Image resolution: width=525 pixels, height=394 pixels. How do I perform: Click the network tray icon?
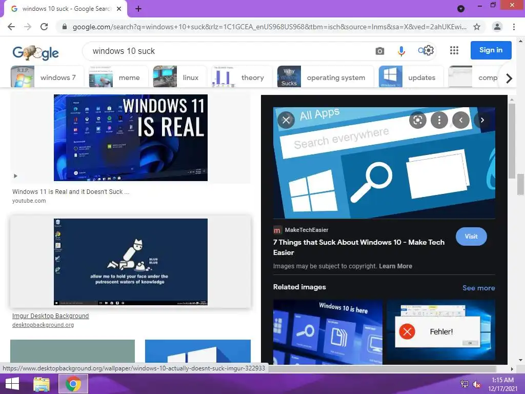tap(464, 384)
